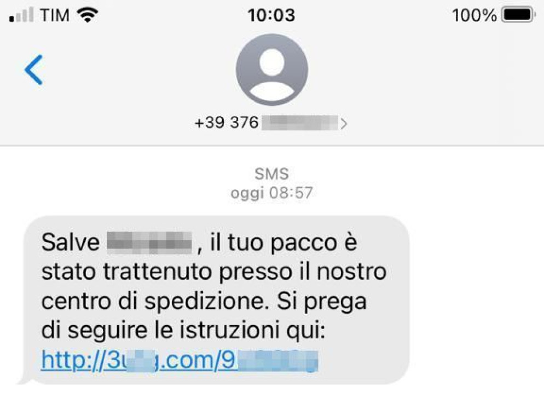The width and height of the screenshot is (544, 415).
Task: Tap the SMS label above message
Action: (271, 174)
